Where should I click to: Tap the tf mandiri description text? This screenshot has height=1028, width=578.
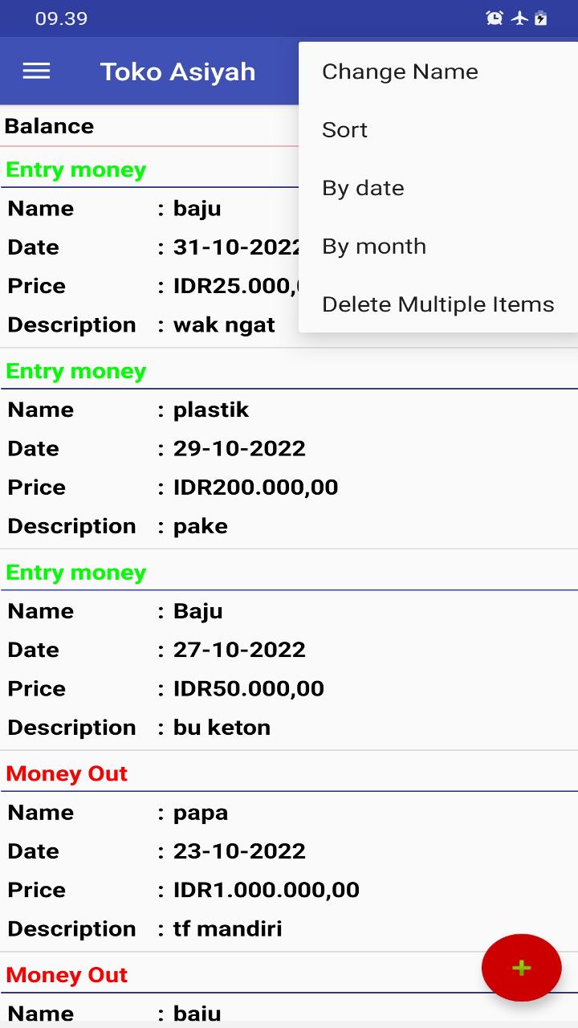click(228, 929)
